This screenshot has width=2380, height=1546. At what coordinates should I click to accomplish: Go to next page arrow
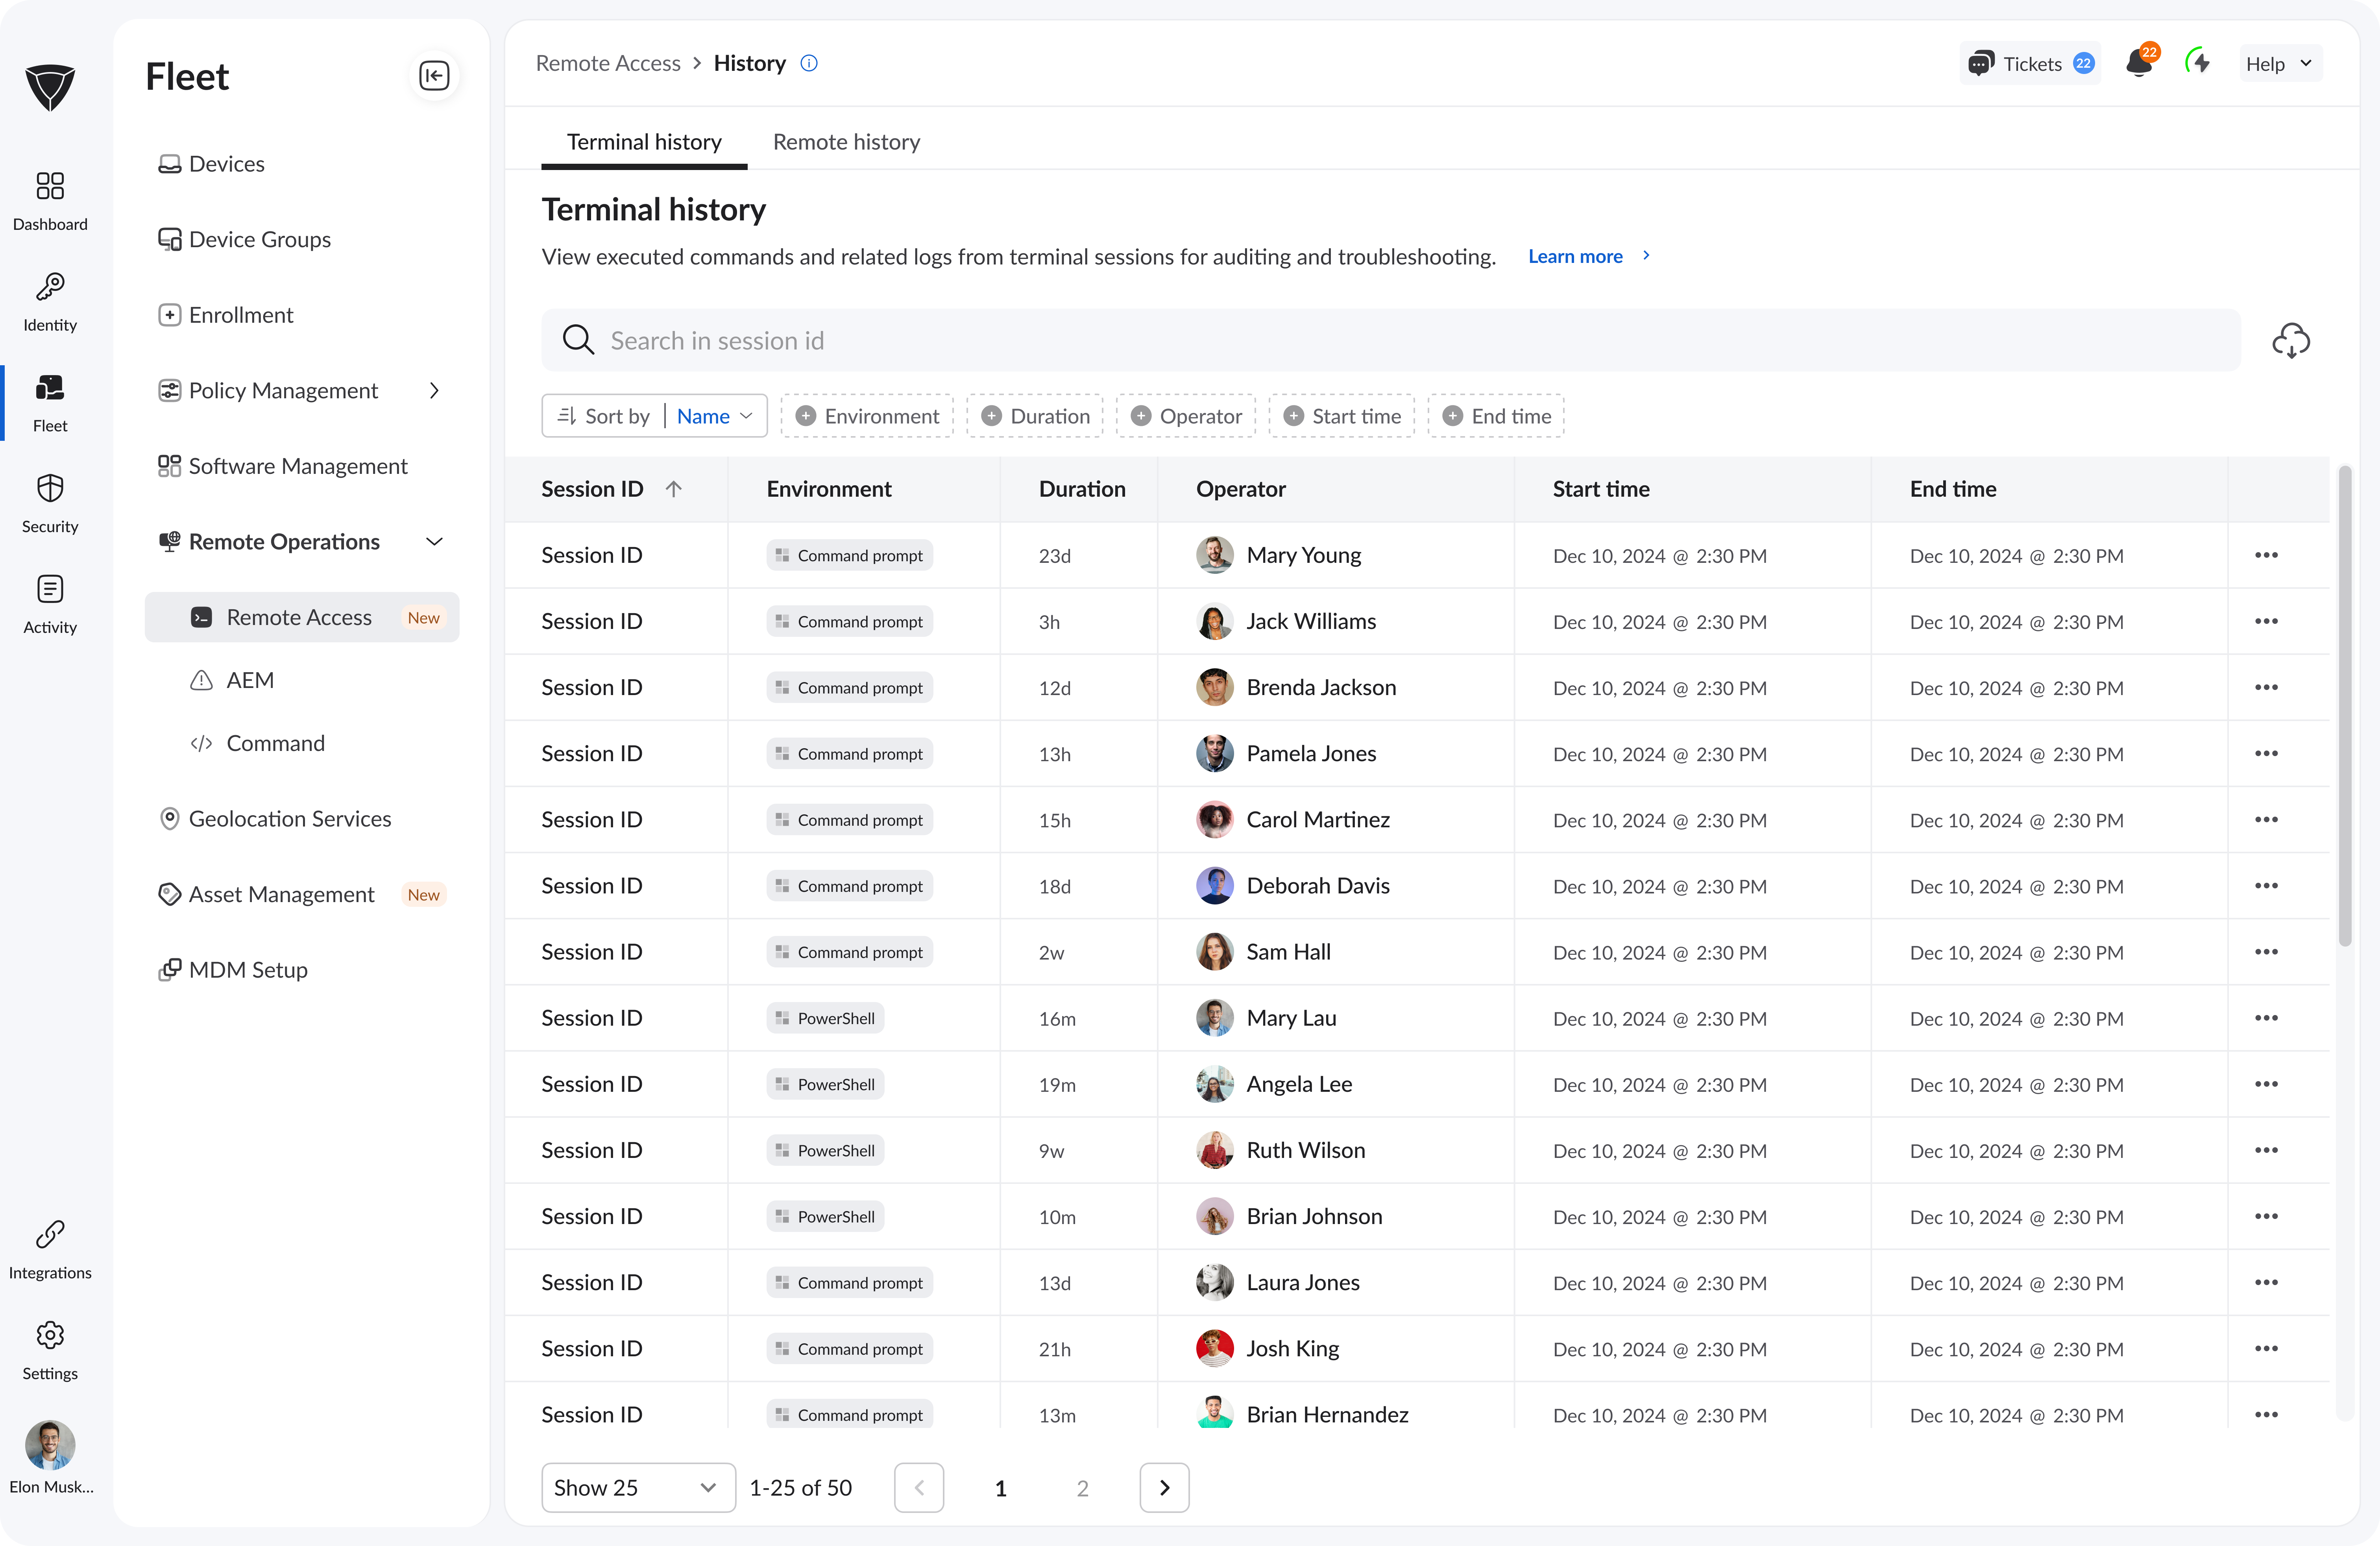click(1164, 1487)
